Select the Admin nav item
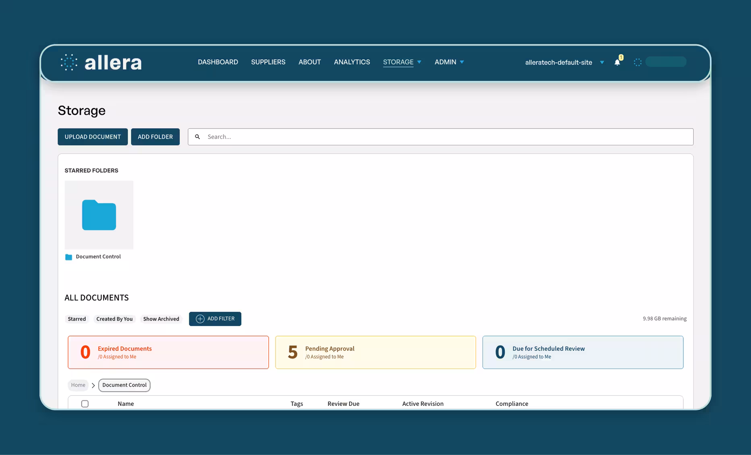This screenshot has width=751, height=455. [x=445, y=62]
